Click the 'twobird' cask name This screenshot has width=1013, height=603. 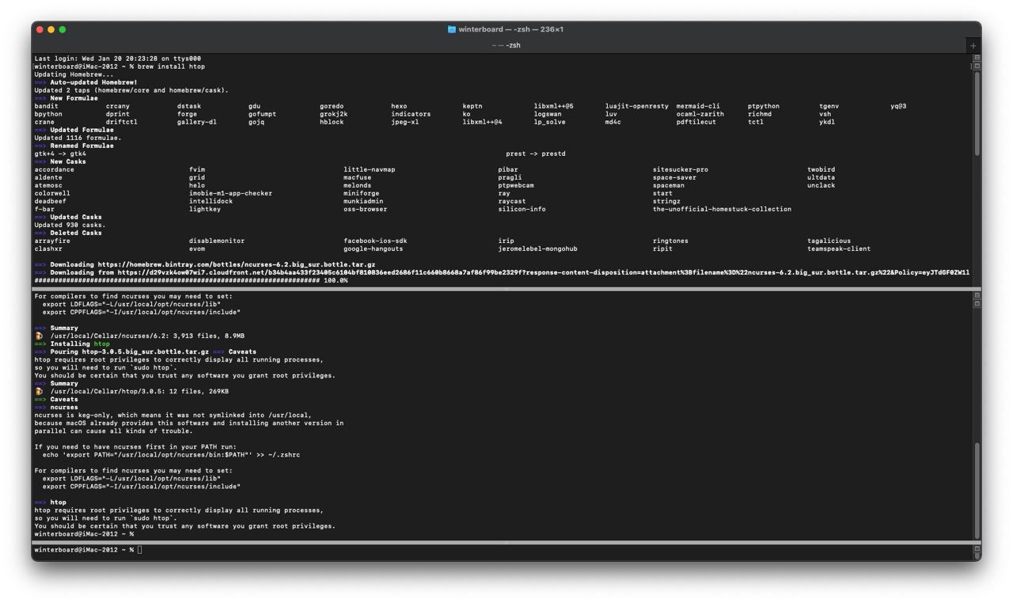(821, 169)
